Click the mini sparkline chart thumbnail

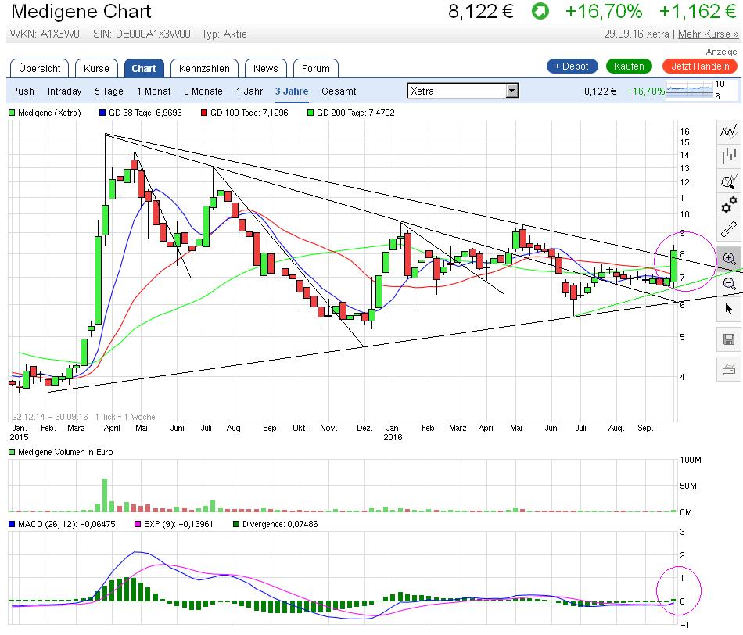click(690, 90)
